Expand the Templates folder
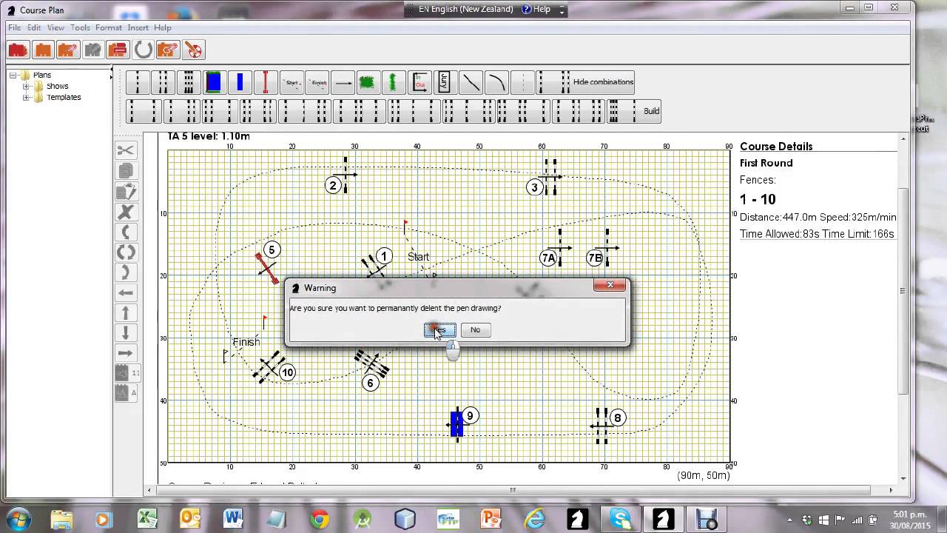The width and height of the screenshot is (947, 533). pos(27,98)
